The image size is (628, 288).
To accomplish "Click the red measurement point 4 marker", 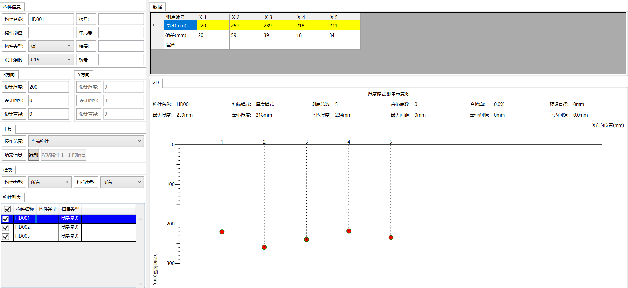I will pos(349,231).
